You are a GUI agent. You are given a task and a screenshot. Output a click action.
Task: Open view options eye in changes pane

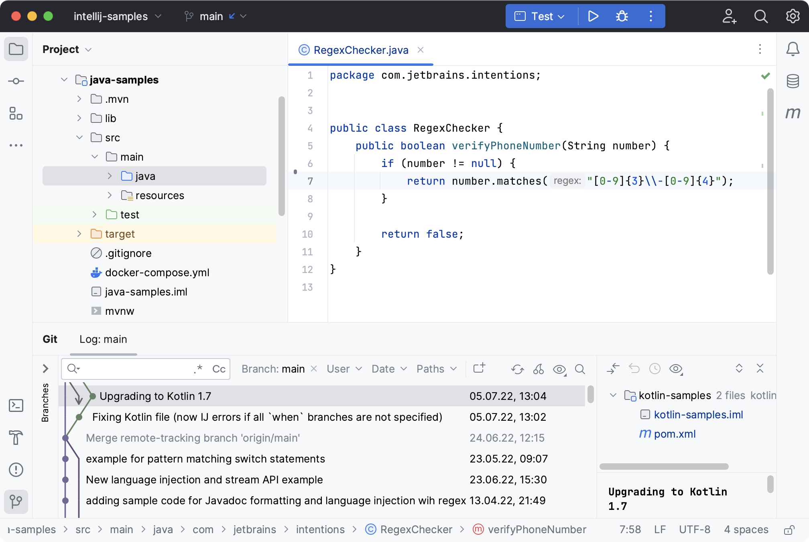(x=676, y=369)
